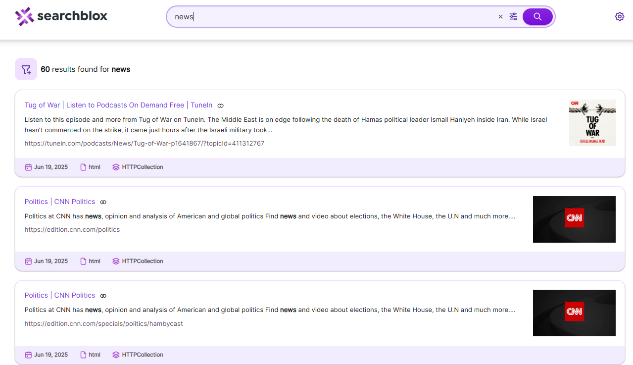Click calendar icon in hambycast result
Screen dimensions: 633x365
point(28,355)
